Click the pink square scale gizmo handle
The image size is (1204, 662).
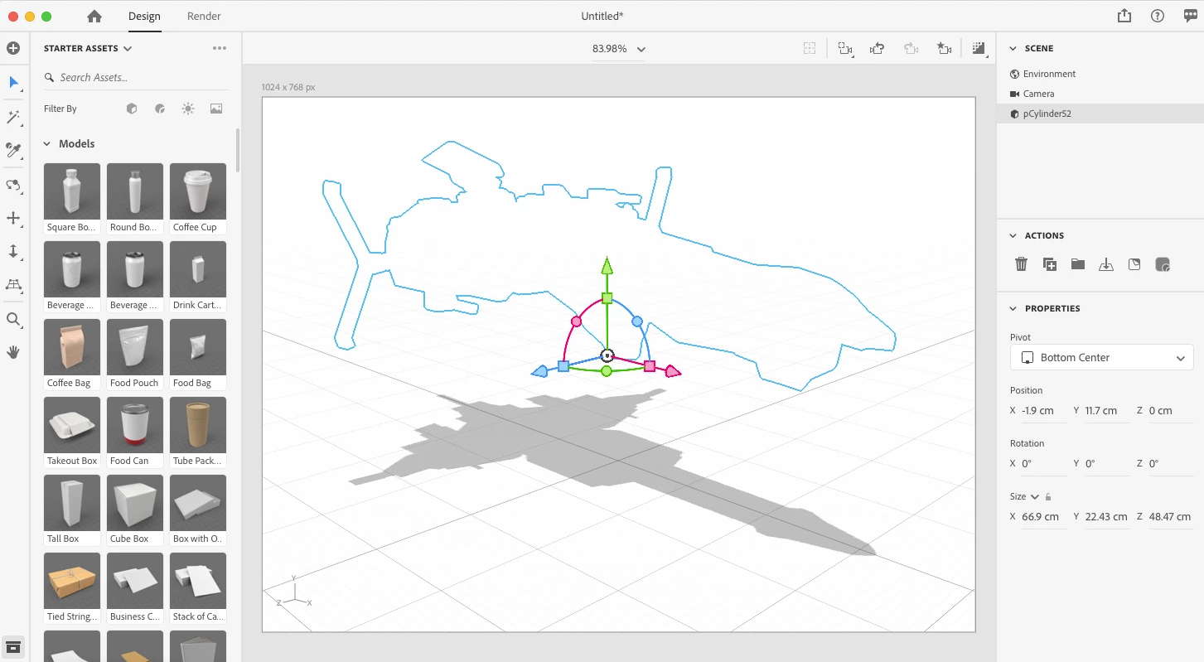pos(650,365)
